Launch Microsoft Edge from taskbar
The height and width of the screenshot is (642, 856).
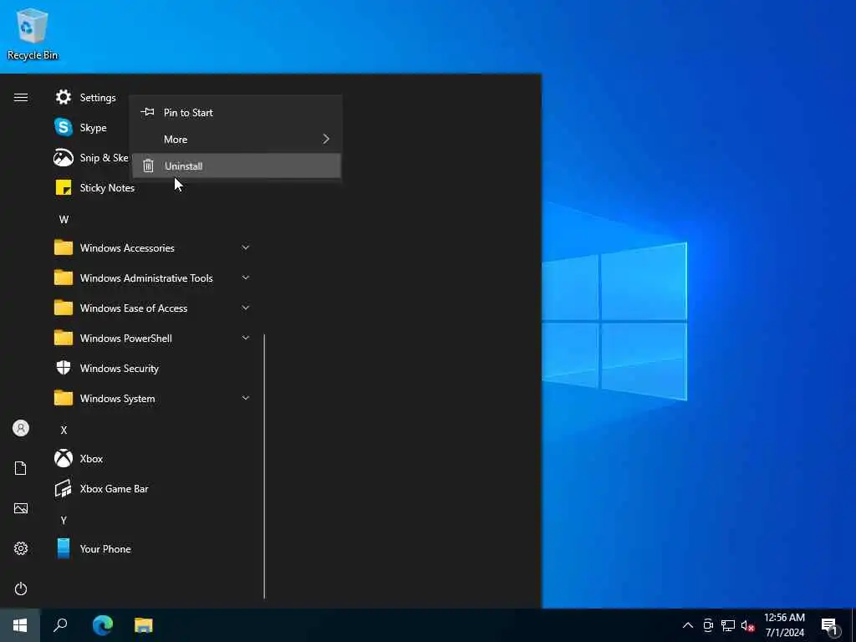[x=103, y=625]
